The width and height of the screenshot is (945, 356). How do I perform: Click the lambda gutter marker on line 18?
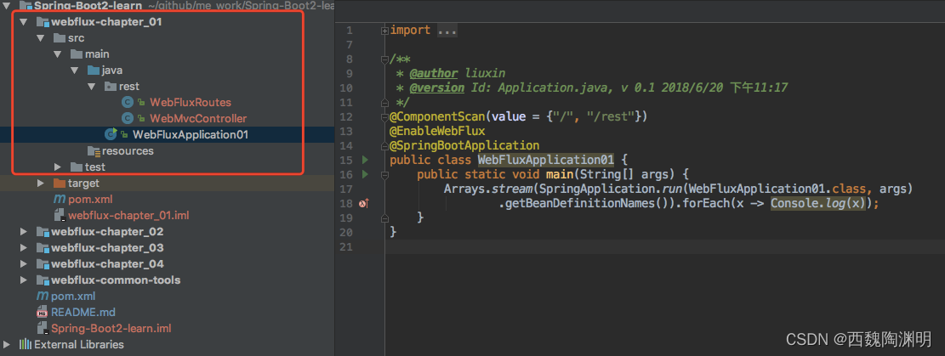363,204
